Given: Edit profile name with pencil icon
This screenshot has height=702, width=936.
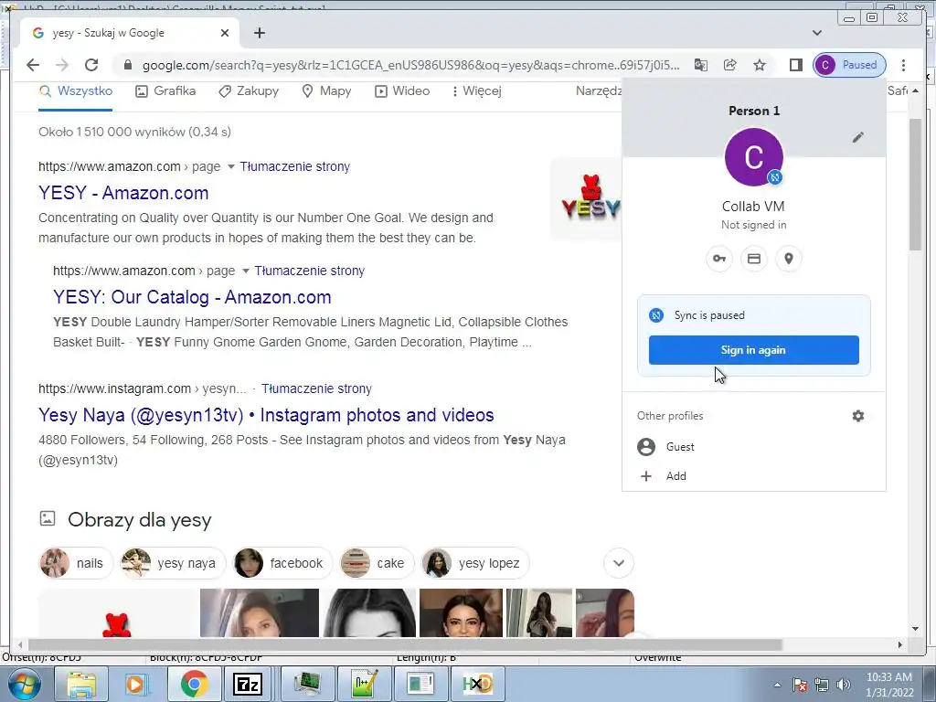Looking at the screenshot, I should coord(857,137).
